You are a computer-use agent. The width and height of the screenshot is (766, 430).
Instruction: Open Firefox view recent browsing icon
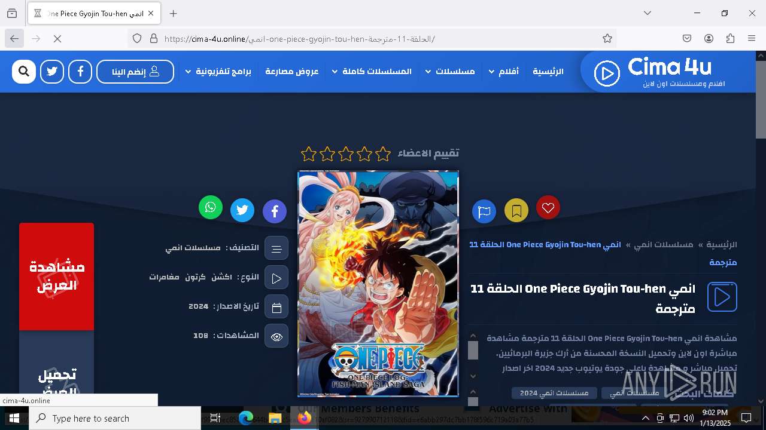coord(12,13)
